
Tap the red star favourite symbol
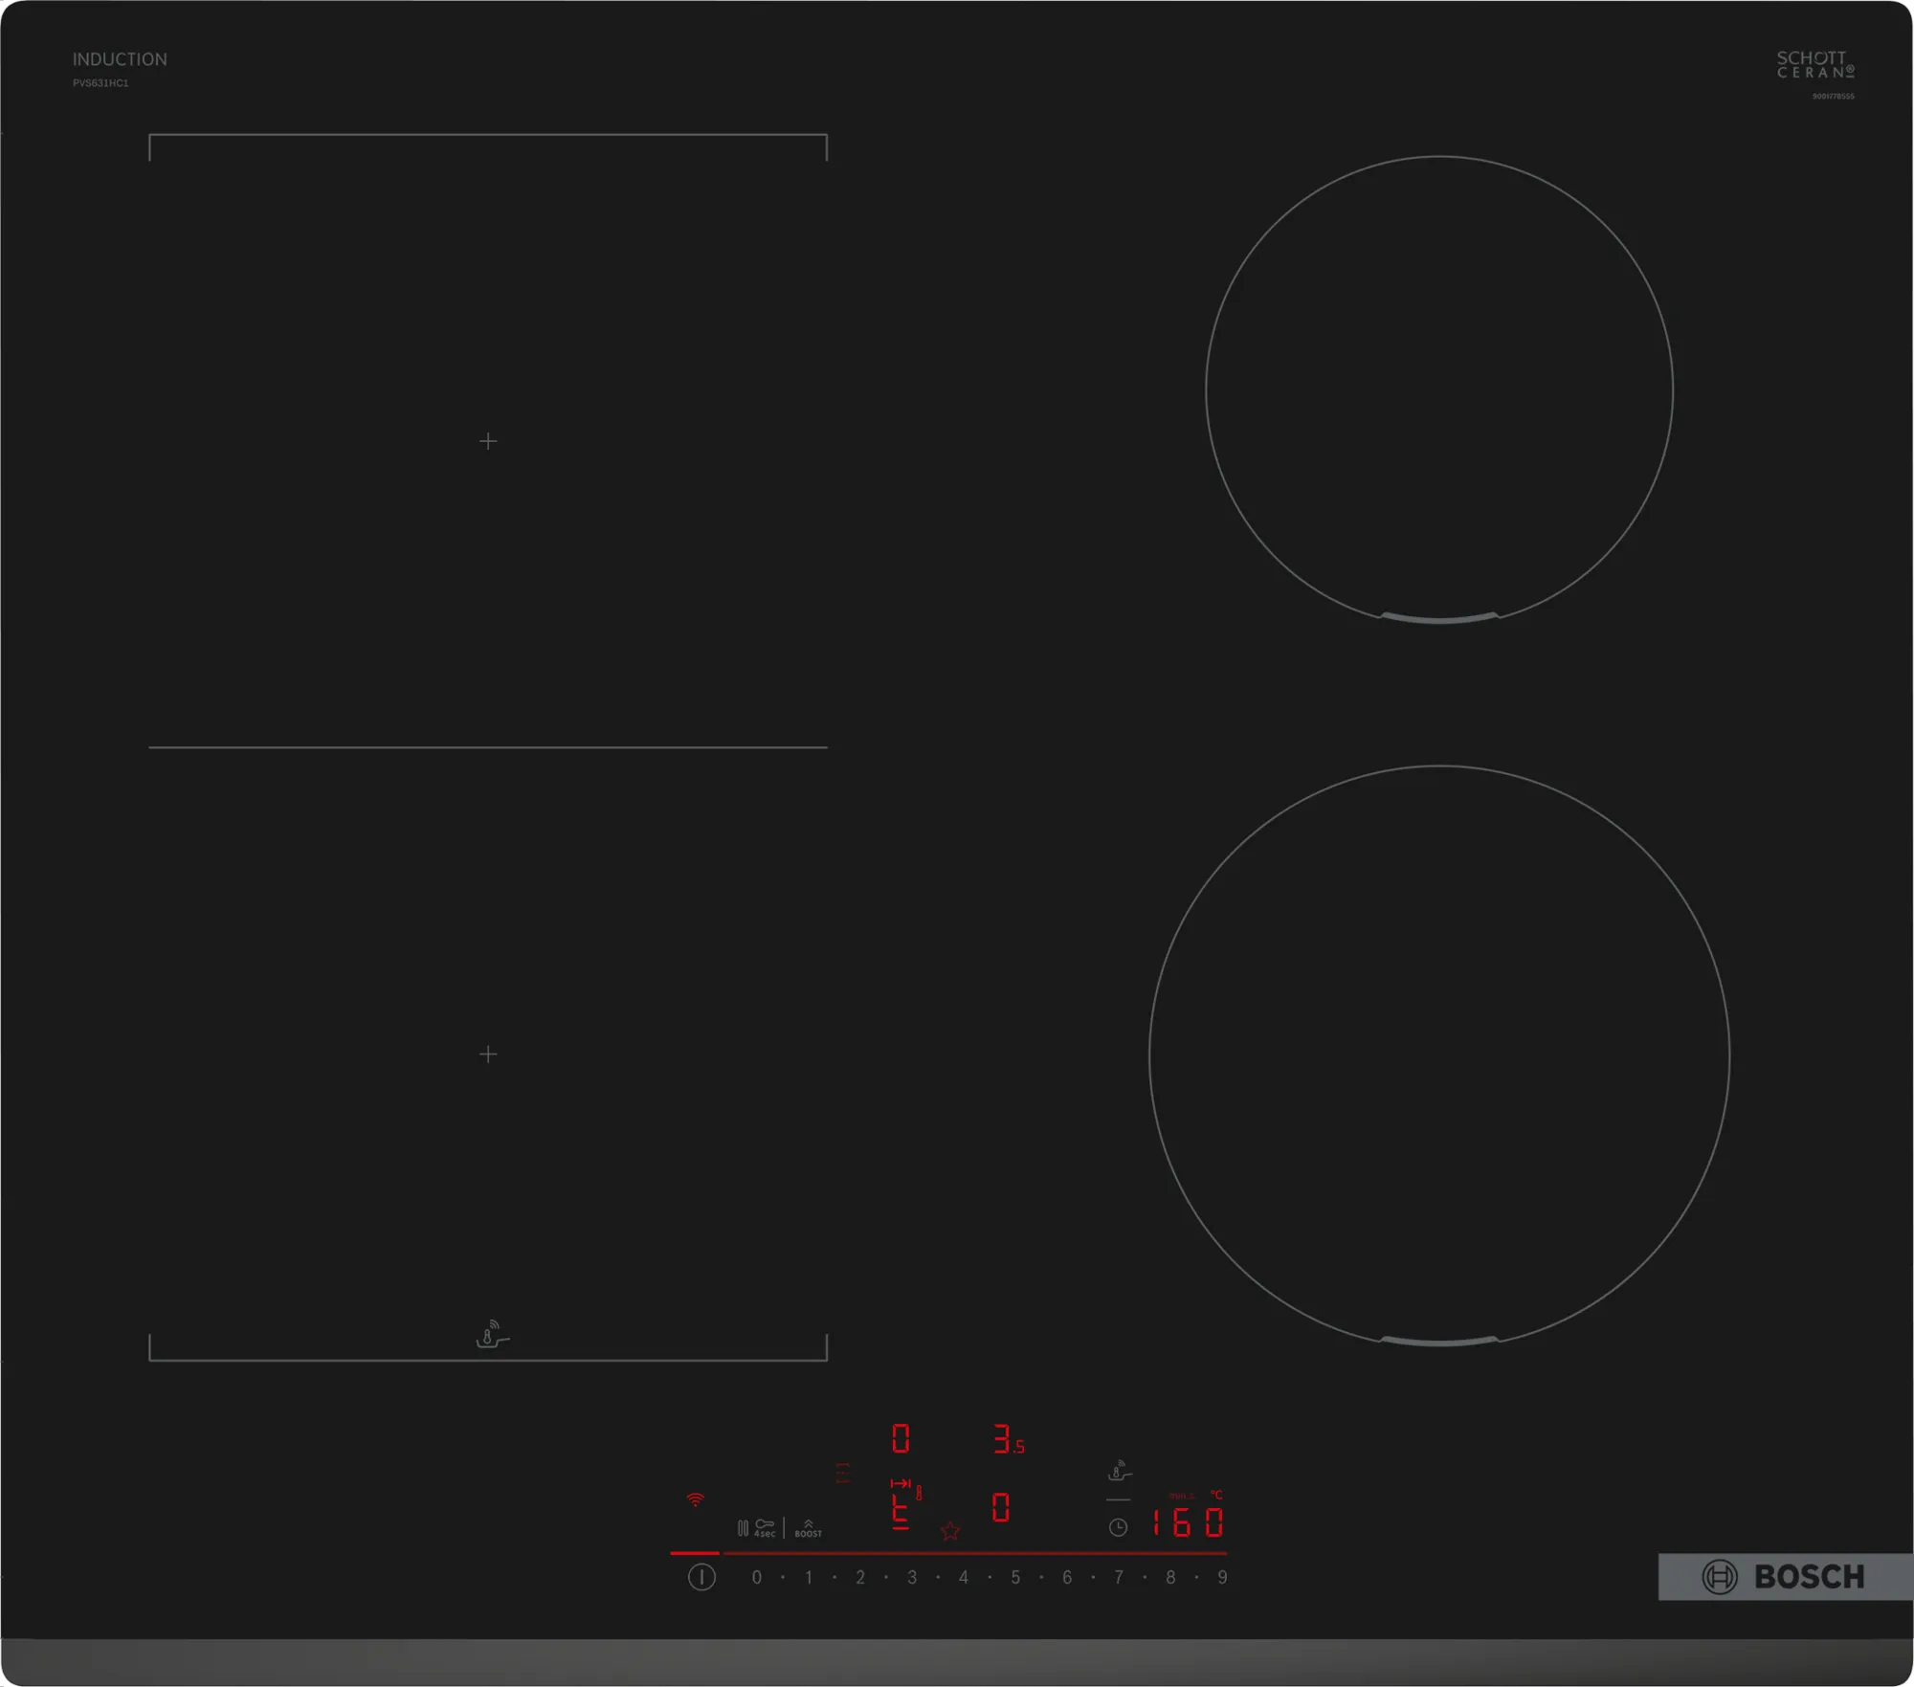coord(950,1531)
